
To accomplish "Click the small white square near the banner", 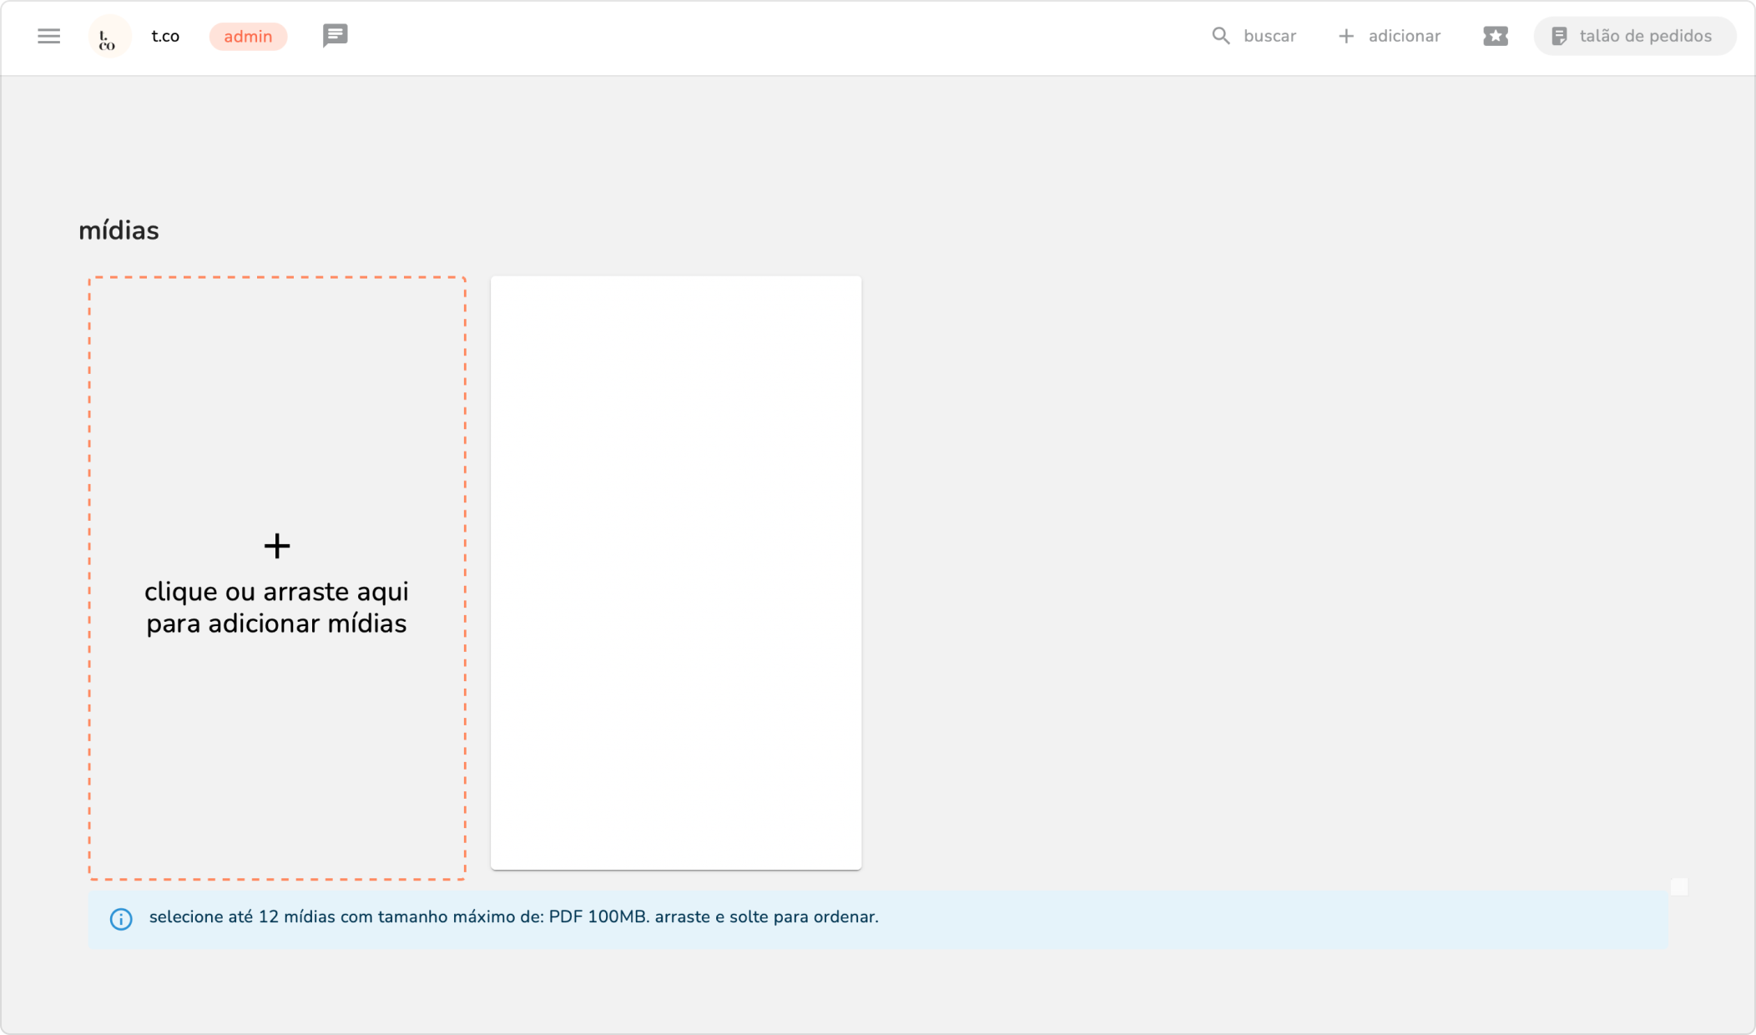I will (x=1678, y=886).
